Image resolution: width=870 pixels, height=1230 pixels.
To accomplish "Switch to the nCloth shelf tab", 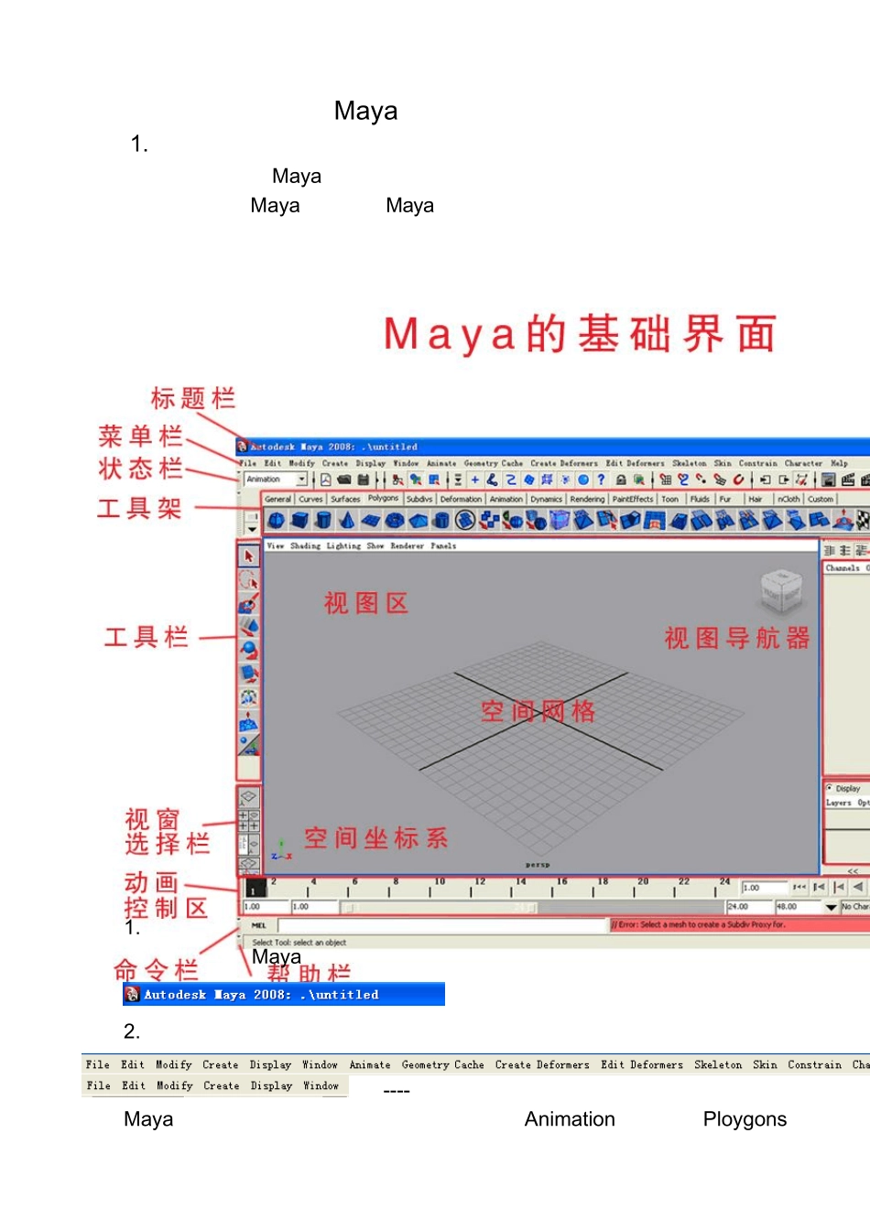I will (788, 499).
